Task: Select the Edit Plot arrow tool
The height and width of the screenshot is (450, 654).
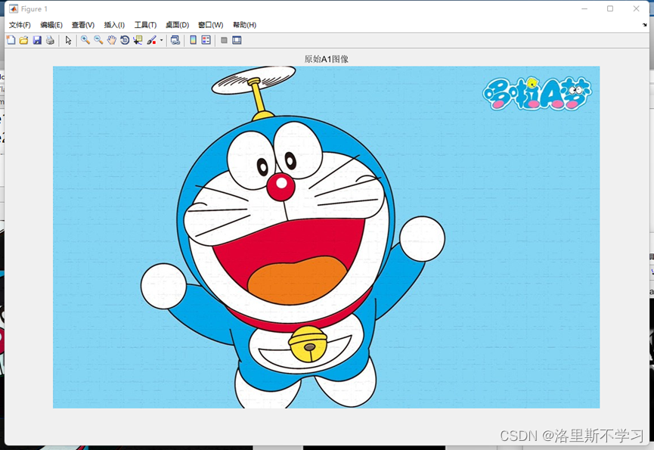Action: [x=68, y=40]
